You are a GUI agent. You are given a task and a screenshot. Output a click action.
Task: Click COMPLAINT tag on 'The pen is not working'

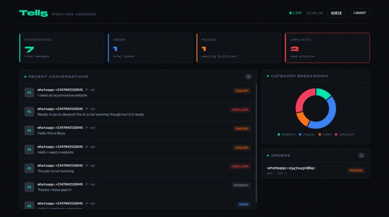(x=240, y=166)
